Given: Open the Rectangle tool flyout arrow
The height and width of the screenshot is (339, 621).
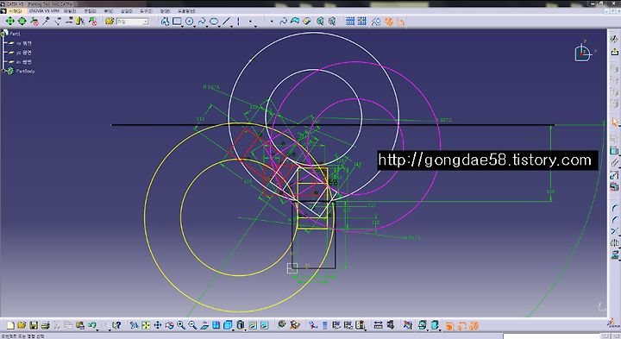Looking at the screenshot, I should pos(182,26).
